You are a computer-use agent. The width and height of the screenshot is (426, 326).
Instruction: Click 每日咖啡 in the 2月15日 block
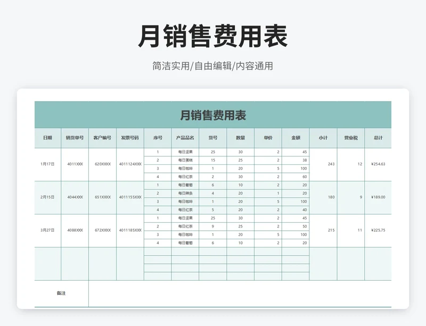pos(185,202)
